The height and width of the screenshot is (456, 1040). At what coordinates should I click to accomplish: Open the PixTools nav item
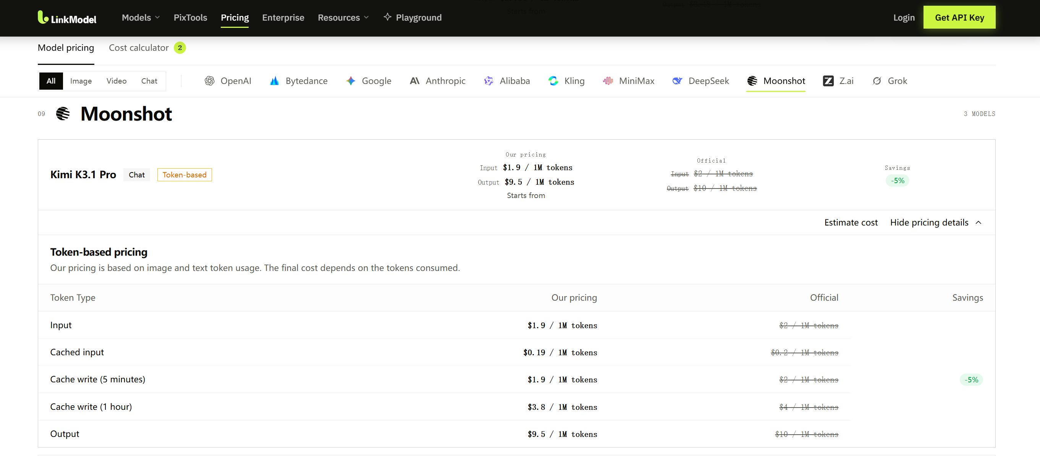190,17
